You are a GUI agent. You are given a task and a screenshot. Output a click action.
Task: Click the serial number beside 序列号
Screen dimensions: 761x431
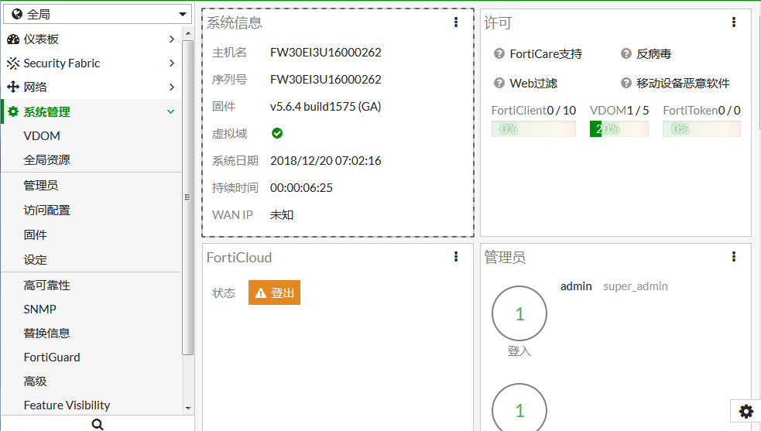(326, 80)
